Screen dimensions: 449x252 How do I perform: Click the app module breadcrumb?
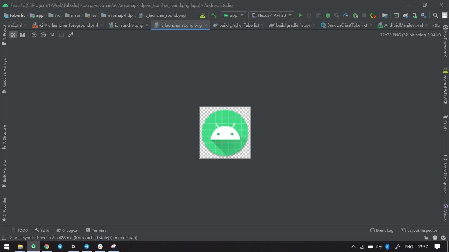[37, 15]
